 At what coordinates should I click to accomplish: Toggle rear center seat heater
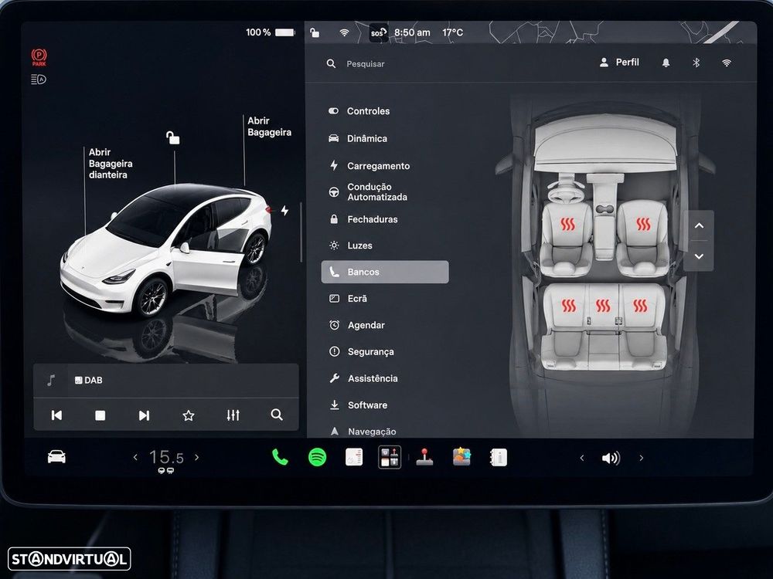click(603, 306)
